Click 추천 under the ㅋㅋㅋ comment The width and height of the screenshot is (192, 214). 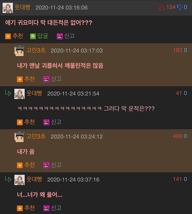tap(29, 122)
